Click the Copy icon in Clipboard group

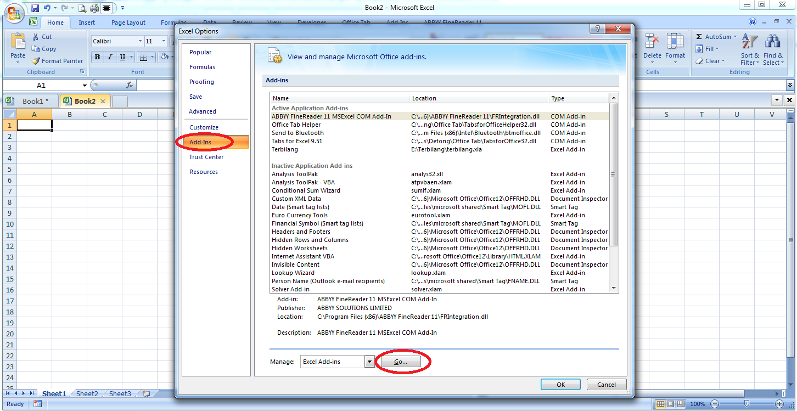point(36,49)
